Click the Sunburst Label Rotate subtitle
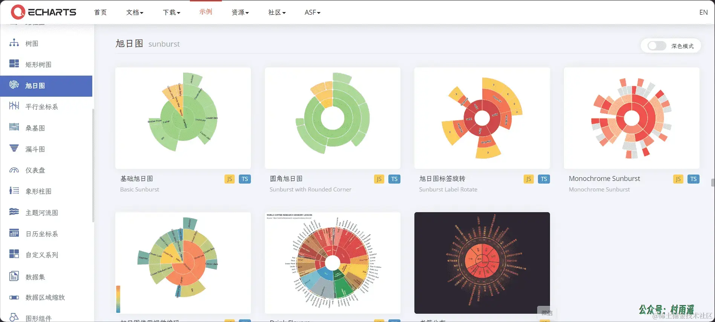Image resolution: width=715 pixels, height=322 pixels. [x=448, y=190]
